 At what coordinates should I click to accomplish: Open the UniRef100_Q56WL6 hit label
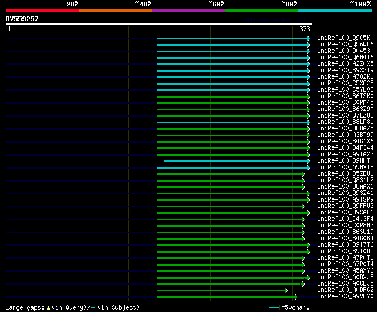(345, 45)
